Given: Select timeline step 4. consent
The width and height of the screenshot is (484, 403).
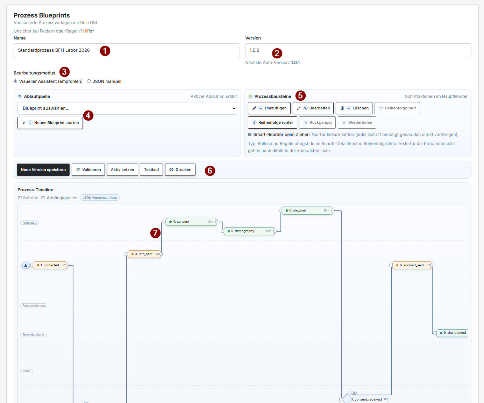Looking at the screenshot, I should click(191, 222).
